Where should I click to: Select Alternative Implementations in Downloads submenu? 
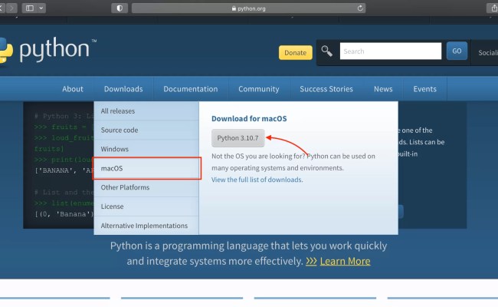tap(146, 226)
